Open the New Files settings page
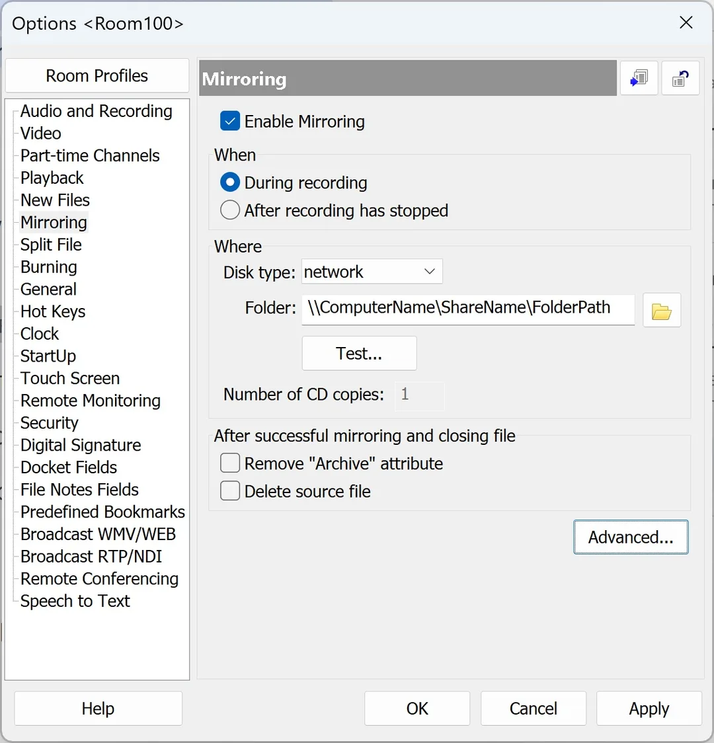 [x=55, y=200]
